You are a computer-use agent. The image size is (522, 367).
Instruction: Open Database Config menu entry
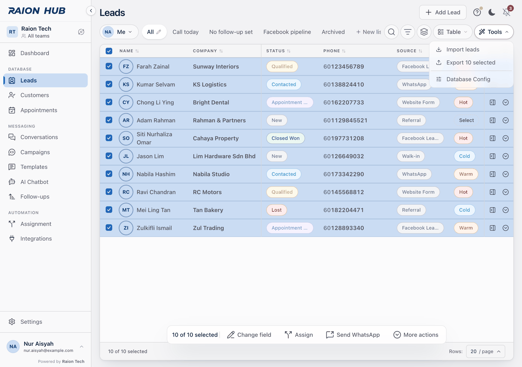point(471,79)
